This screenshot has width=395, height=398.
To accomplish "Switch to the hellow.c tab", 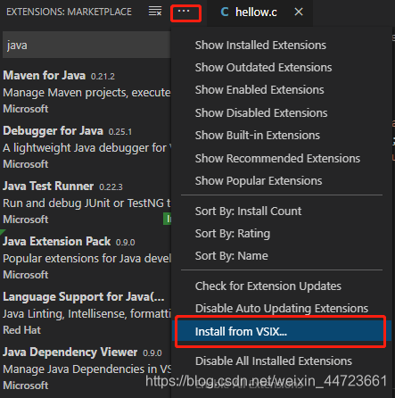I will [x=260, y=12].
